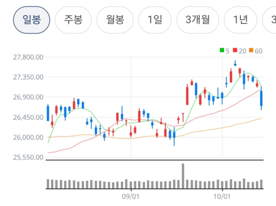Click the legend label 5 beside green swatch
Viewport: 276px width, 206px height.
(x=227, y=51)
